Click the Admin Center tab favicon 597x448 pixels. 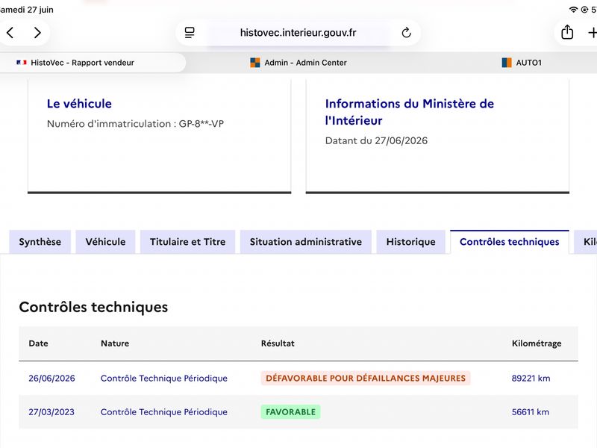[254, 63]
